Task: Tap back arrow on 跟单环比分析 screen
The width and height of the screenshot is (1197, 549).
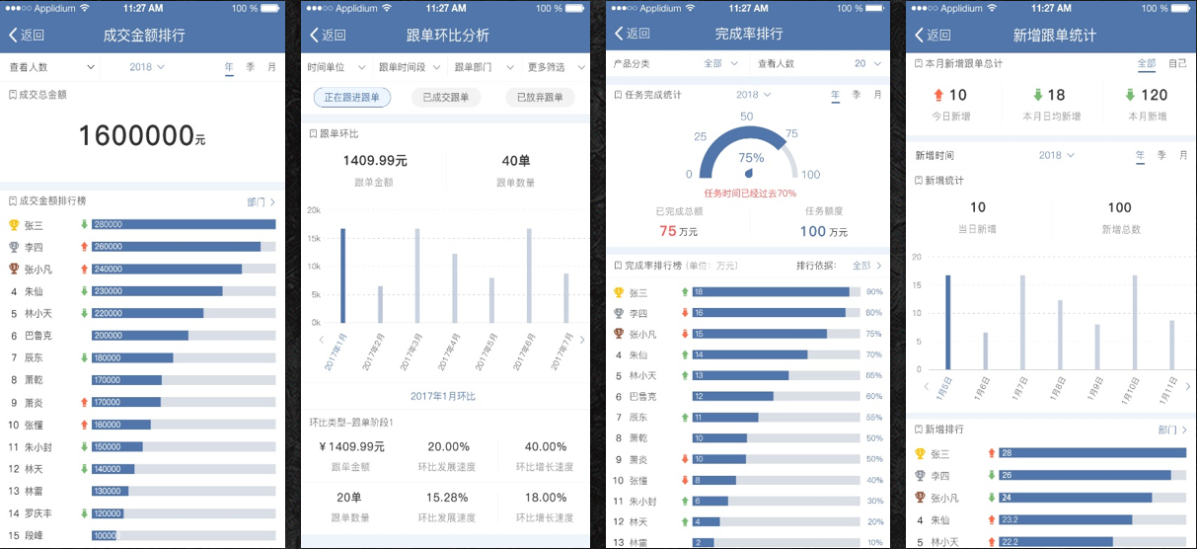Action: tap(315, 35)
